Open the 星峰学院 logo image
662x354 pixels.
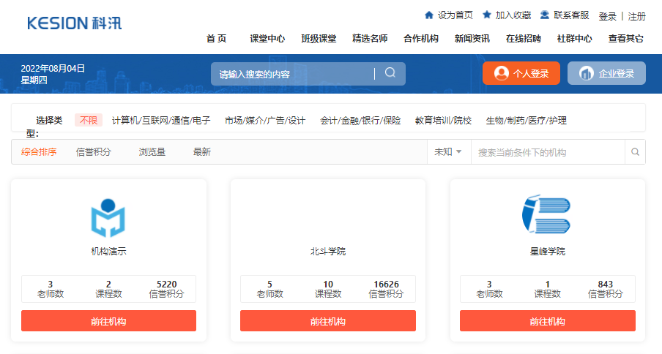tap(546, 214)
